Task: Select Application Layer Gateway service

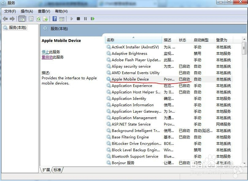Action: pyautogui.click(x=137, y=111)
